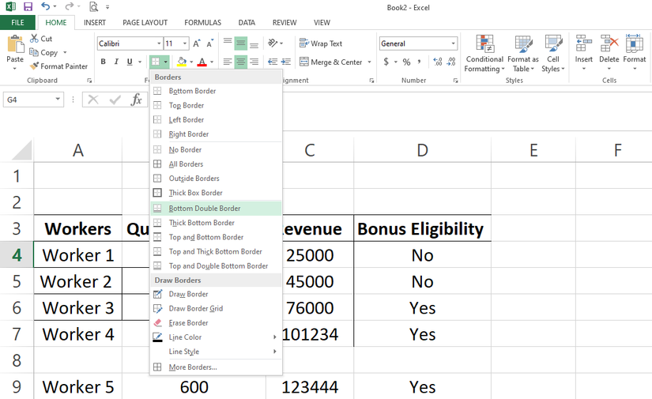Increase font size with the large A icon
This screenshot has width=652, height=399.
196,43
